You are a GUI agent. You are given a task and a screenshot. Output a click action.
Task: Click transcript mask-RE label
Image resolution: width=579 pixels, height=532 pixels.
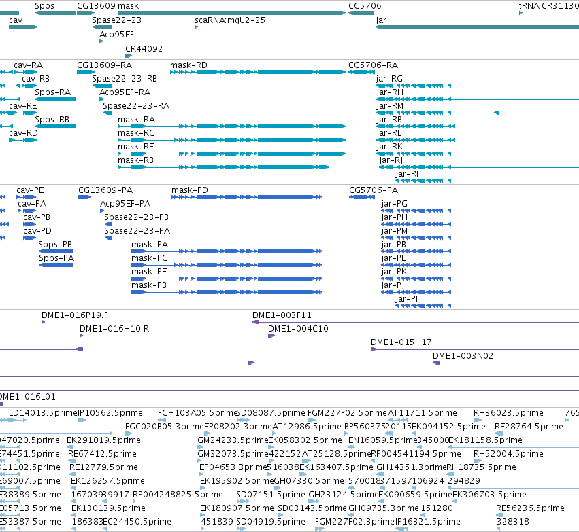(136, 147)
